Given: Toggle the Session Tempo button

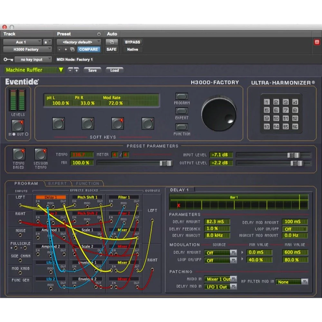Looking at the screenshot, I should click(41, 155).
